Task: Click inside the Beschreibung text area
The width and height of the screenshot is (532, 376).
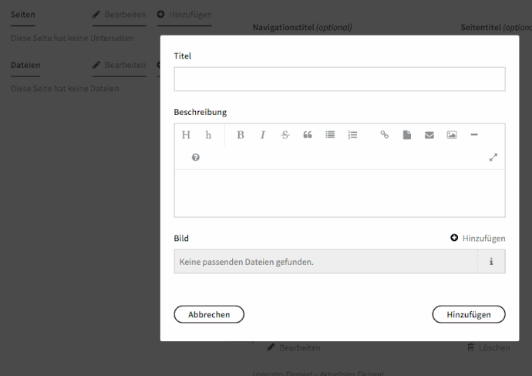Action: click(x=339, y=193)
